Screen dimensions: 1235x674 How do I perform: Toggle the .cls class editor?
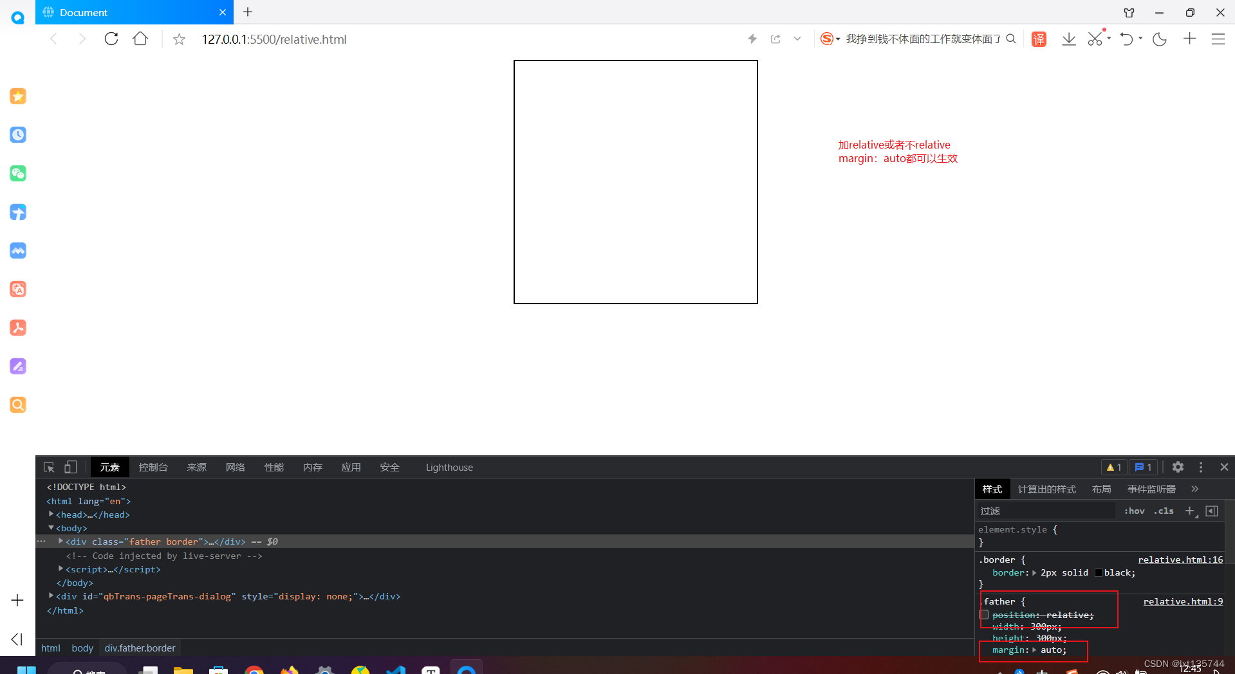click(1164, 511)
